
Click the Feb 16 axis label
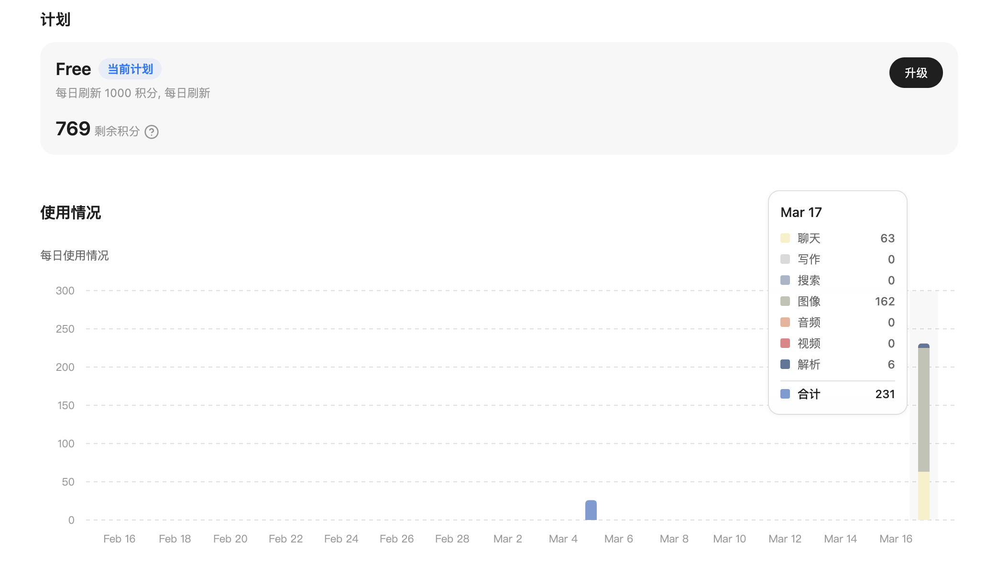(x=119, y=539)
